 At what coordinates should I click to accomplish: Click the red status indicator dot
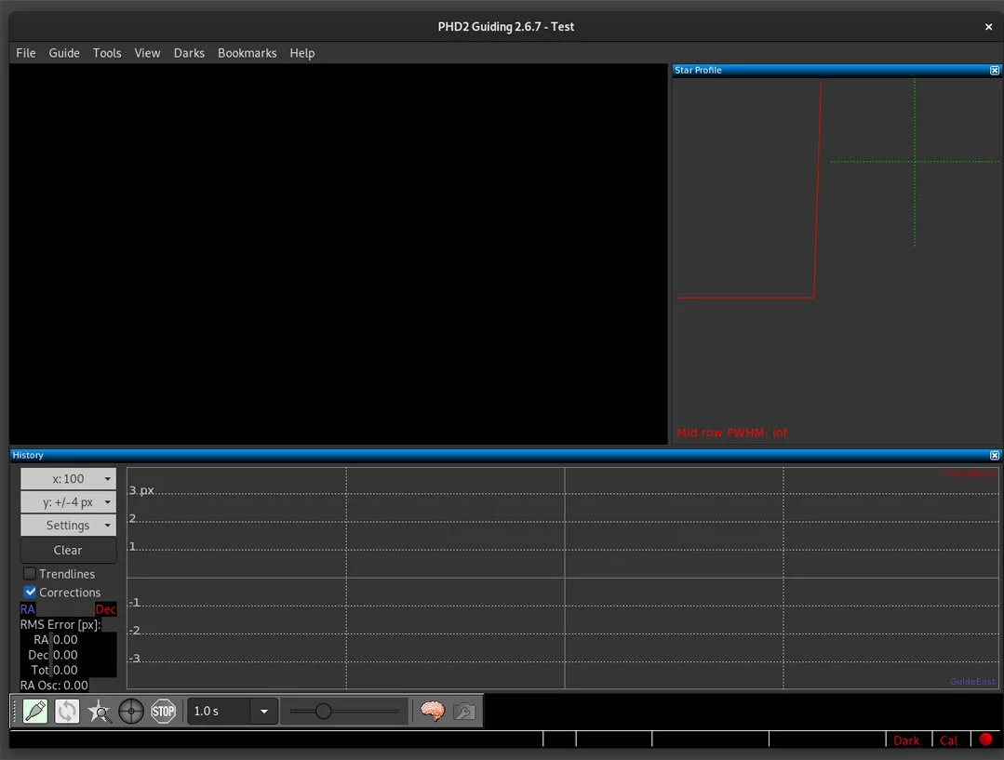click(986, 740)
